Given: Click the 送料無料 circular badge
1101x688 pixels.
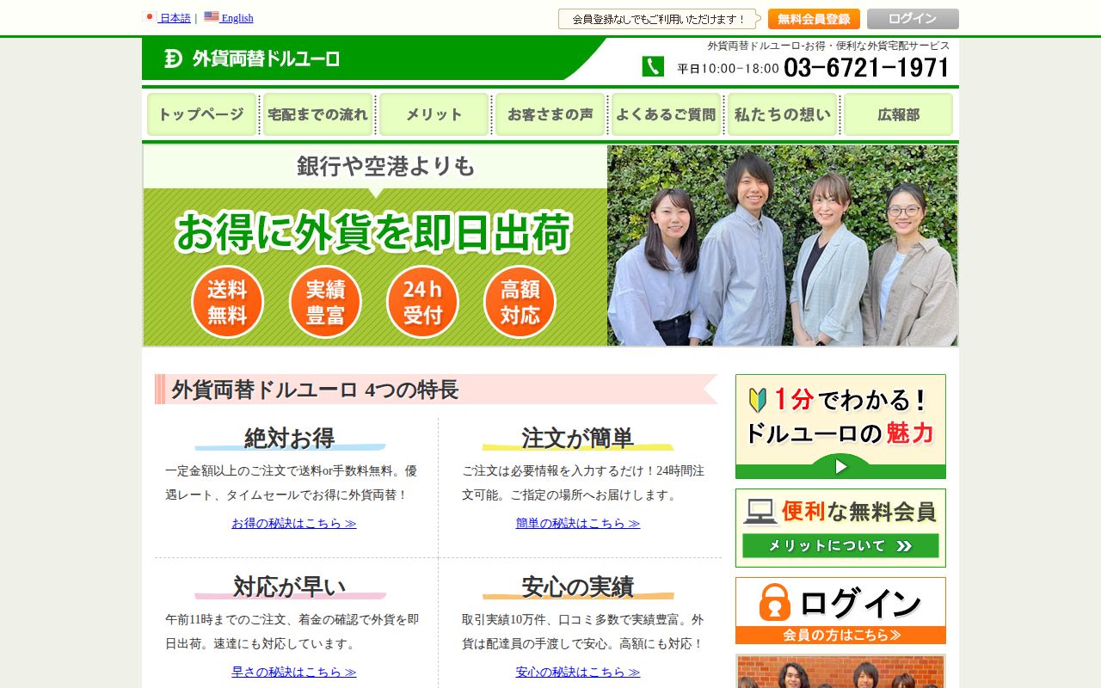Looking at the screenshot, I should 226,301.
